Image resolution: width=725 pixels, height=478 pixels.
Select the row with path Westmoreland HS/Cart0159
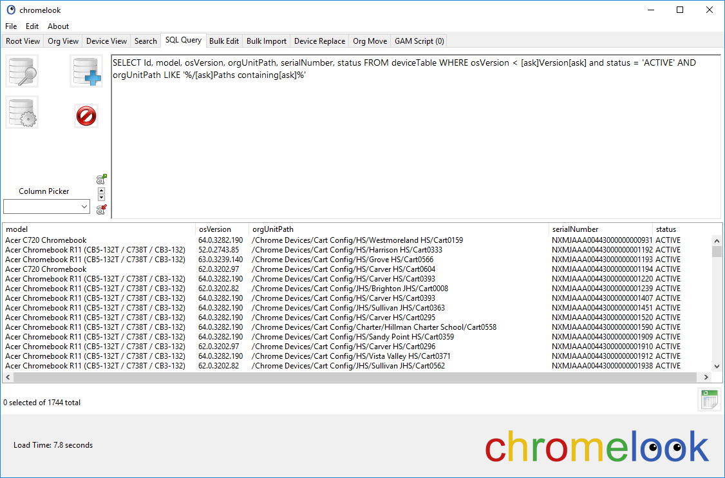(357, 240)
